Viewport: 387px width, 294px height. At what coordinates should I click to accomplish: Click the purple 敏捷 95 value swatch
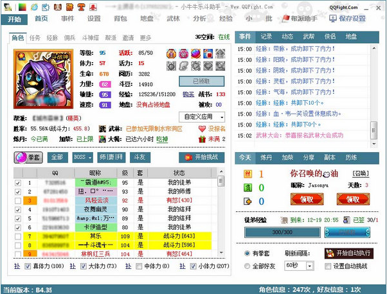[x=105, y=94]
